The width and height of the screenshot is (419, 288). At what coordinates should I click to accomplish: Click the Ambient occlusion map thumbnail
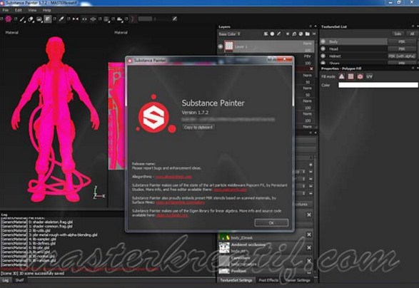click(224, 247)
